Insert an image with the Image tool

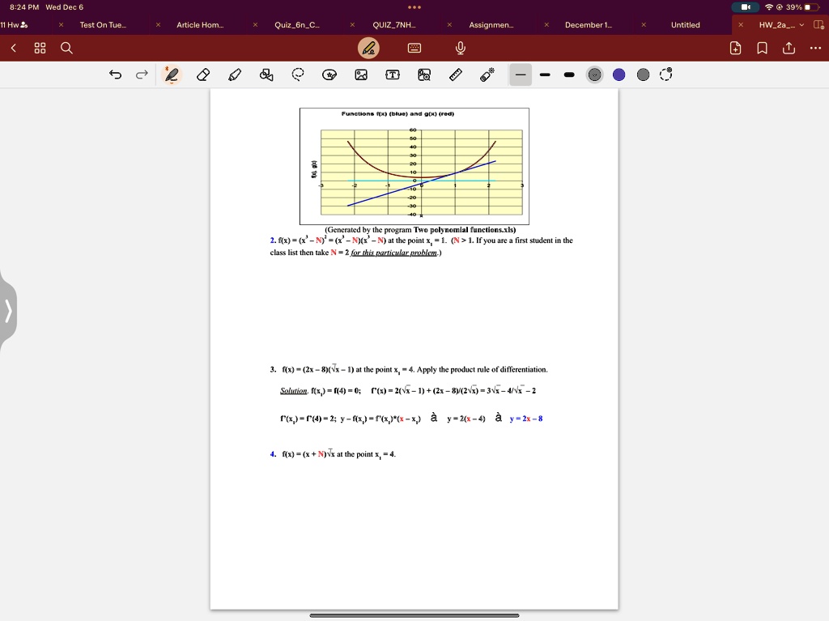pos(361,75)
